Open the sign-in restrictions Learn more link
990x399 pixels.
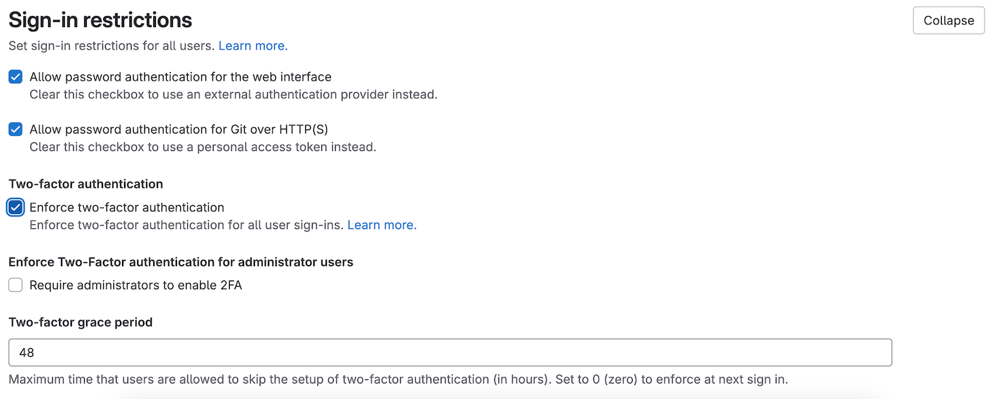252,45
